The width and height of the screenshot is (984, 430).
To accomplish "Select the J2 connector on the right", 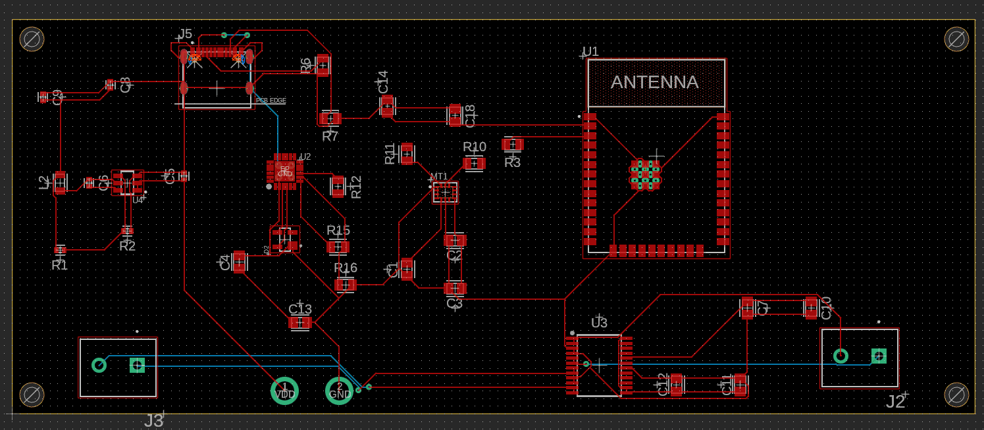I will 860,356.
